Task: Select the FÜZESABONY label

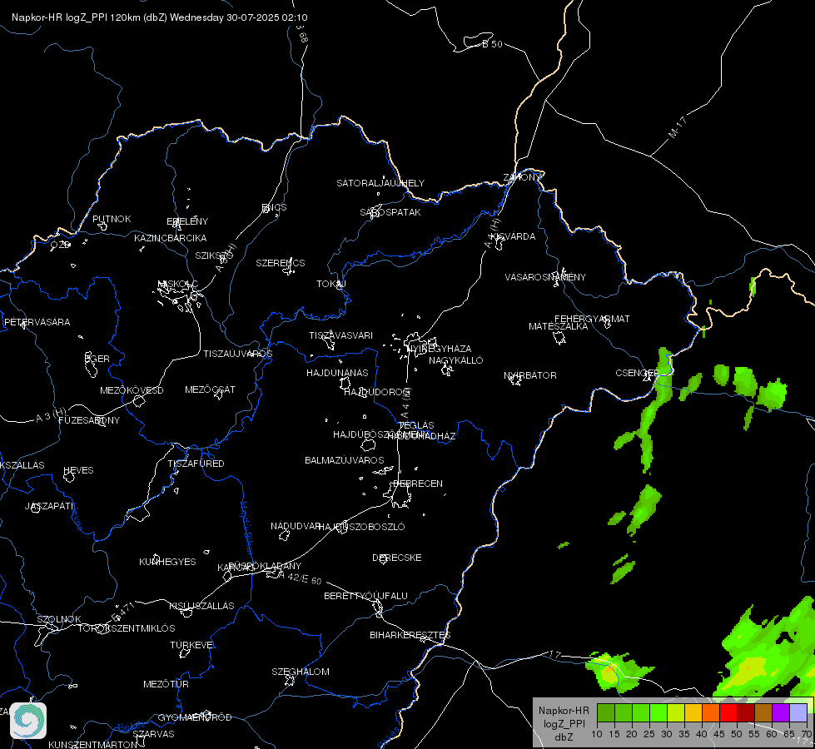Action: pos(89,420)
